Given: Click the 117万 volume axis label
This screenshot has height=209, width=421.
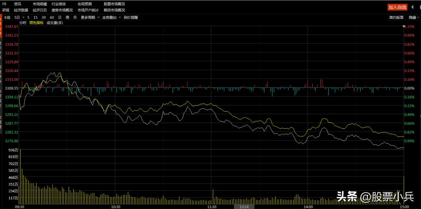Looking at the screenshot, I should tap(14, 198).
